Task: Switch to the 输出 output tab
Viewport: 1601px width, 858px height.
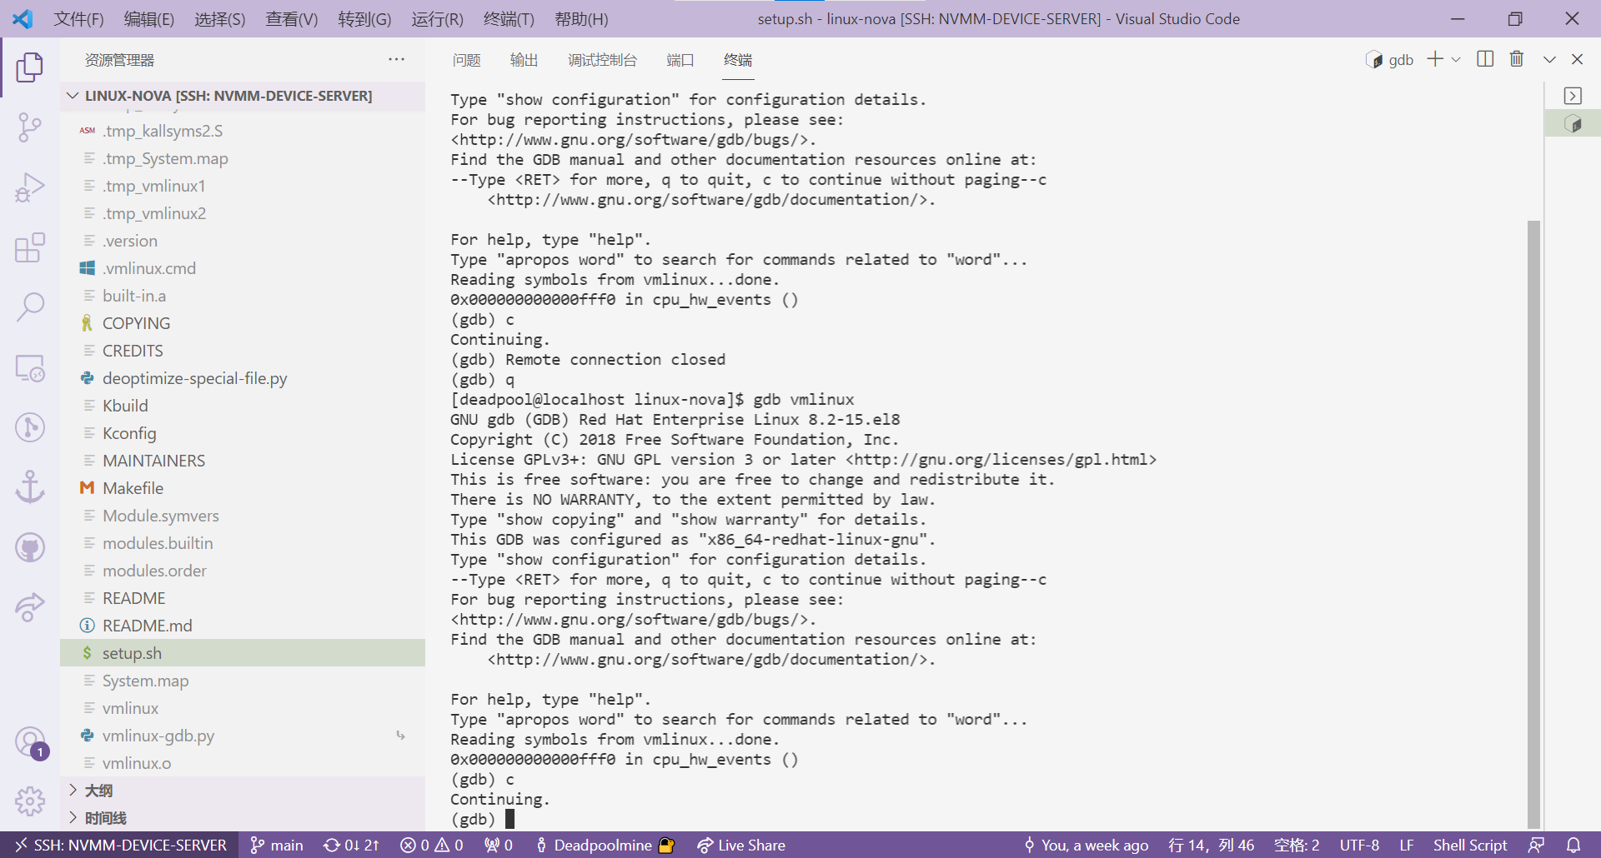Action: point(524,60)
